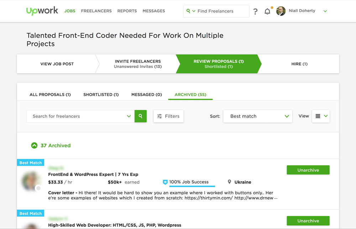Open the Best match sort dropdown
Viewport: 356px width, 229px height.
coord(258,116)
